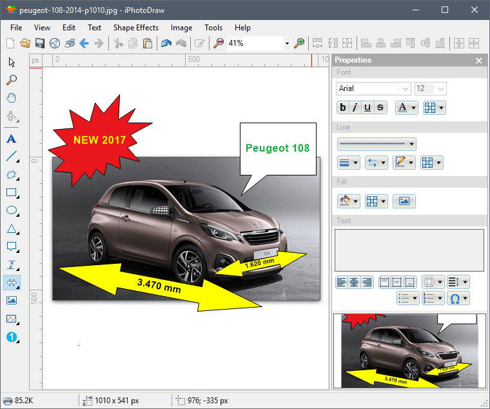Create a new document with New icon
This screenshot has height=409, width=490.
[10, 43]
